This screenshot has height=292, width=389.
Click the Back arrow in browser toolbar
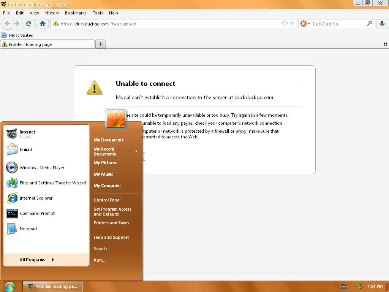[8, 24]
